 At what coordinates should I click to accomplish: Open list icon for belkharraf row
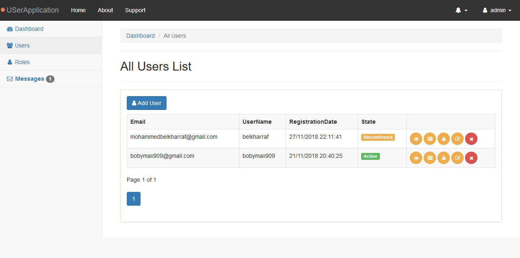[430, 139]
